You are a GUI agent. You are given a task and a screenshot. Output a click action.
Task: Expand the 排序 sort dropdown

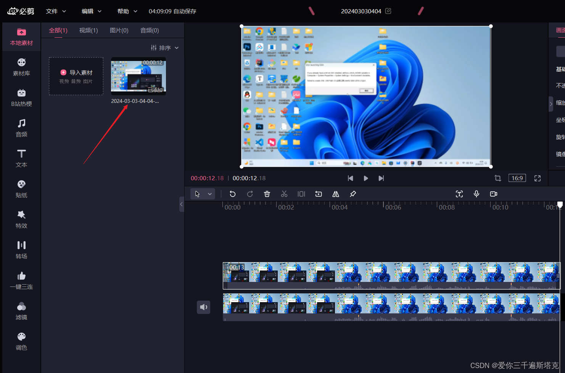point(165,48)
